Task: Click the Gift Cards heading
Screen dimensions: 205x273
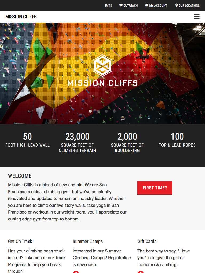Action: [147, 242]
